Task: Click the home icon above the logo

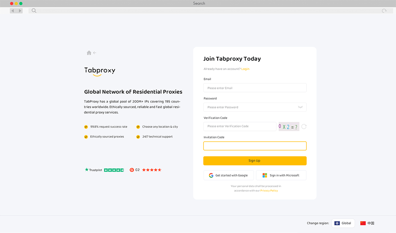Action: 89,53
